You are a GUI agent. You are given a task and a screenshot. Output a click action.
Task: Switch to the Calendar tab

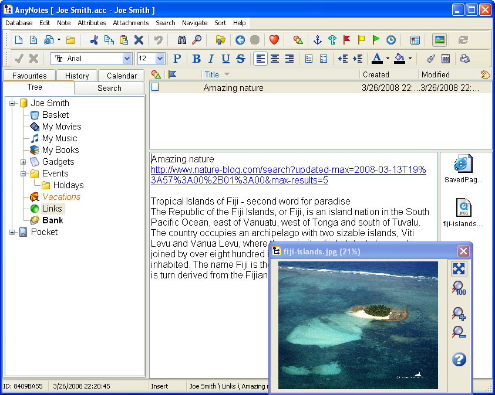(x=122, y=76)
